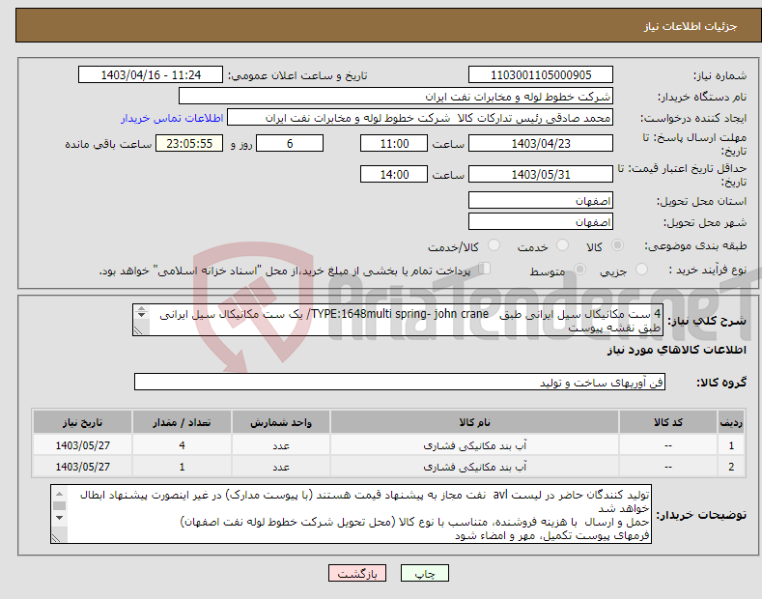Viewport: 762px width, 599px height.
Task: Click buyer organization name field
Action: [x=396, y=97]
